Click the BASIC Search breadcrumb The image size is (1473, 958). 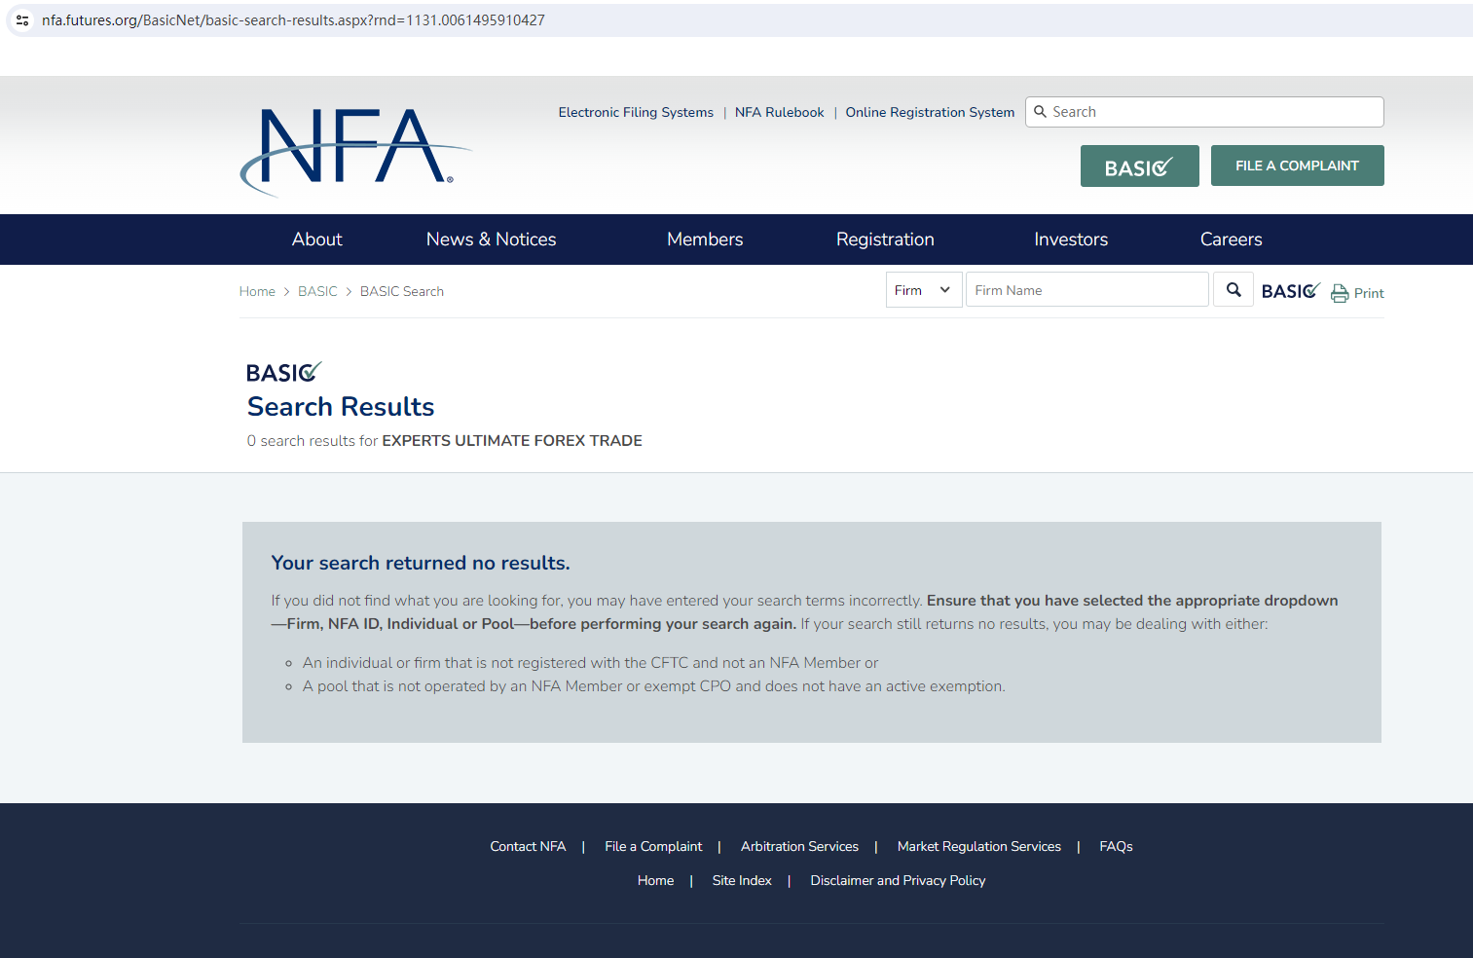[x=402, y=291]
